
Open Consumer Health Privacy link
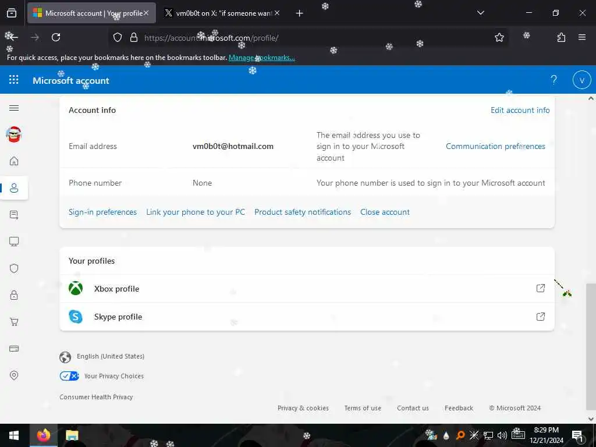point(96,397)
